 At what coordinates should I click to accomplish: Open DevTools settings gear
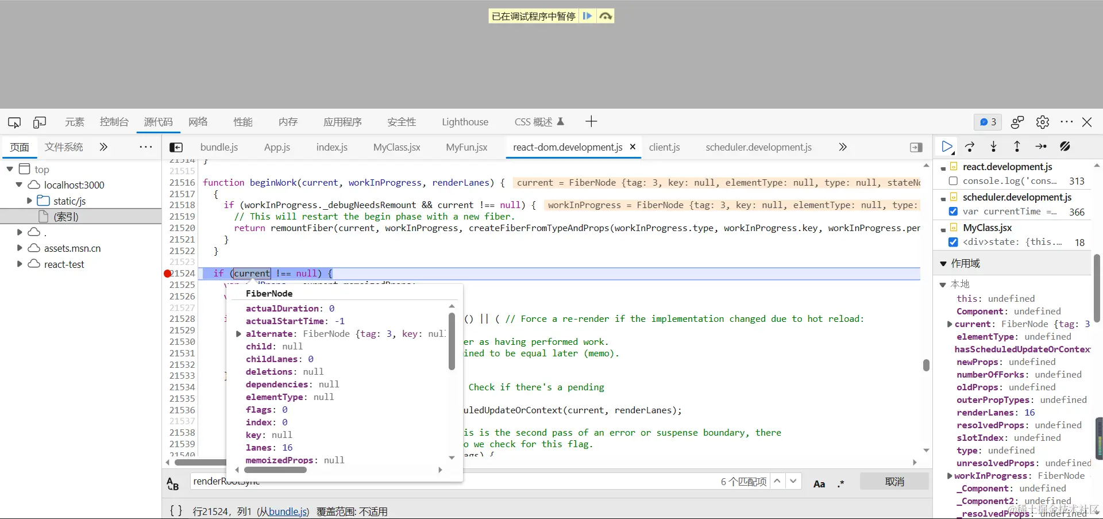(x=1043, y=122)
